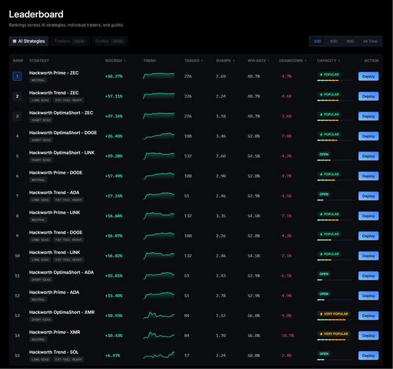393x369 pixels.
Task: Click Sharpe value 3.46
Action: (221, 136)
